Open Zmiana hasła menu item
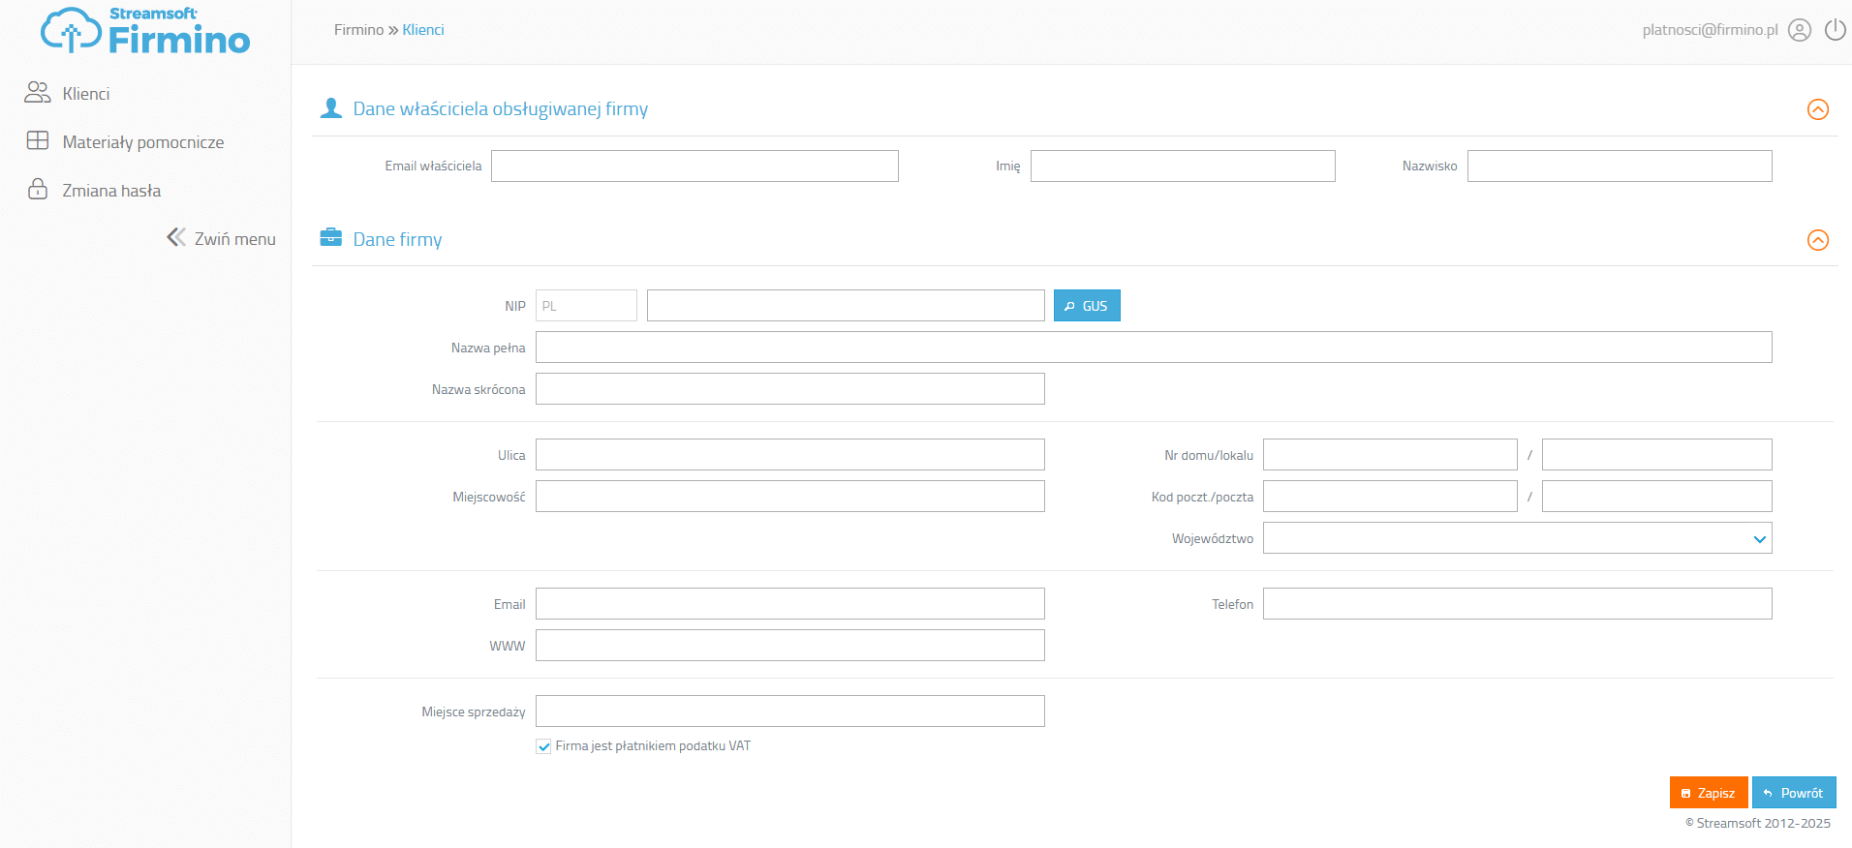Image resolution: width=1852 pixels, height=848 pixels. click(111, 191)
